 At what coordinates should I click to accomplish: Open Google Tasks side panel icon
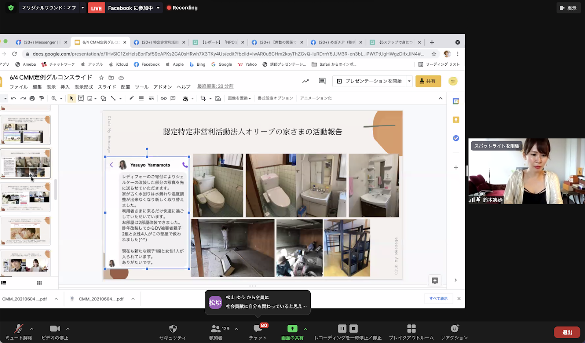456,138
